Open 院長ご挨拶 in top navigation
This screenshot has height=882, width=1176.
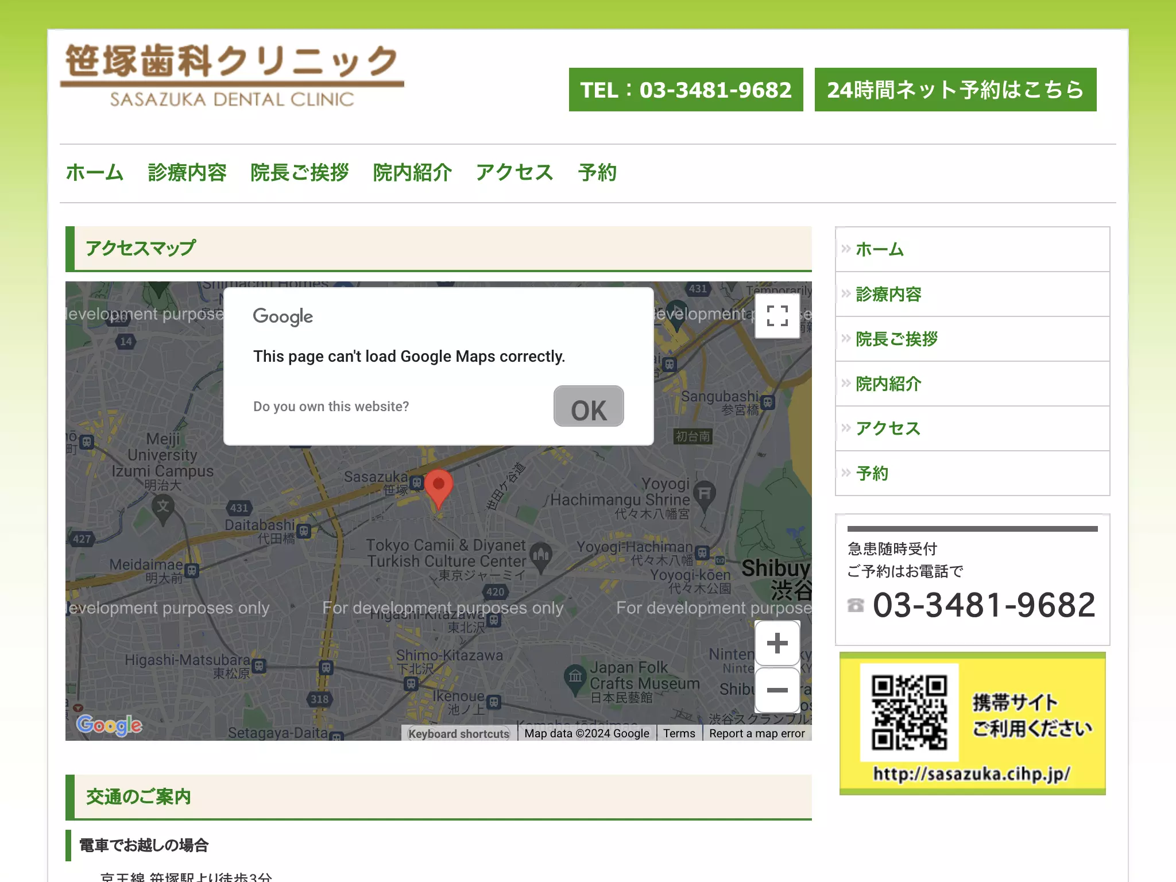click(300, 173)
